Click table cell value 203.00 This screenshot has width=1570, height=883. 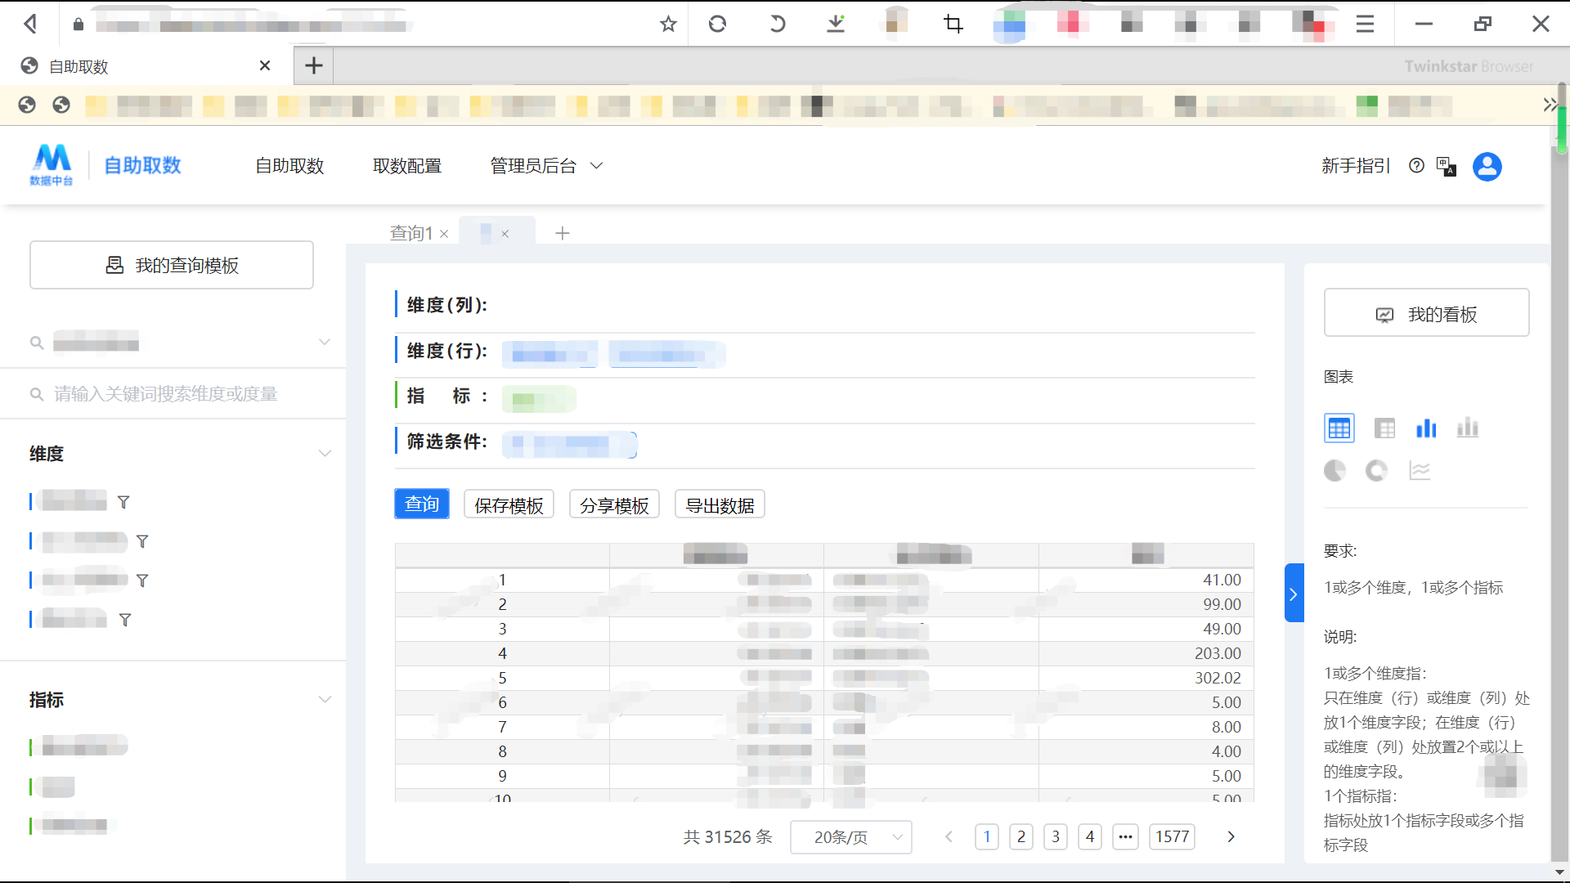click(1218, 653)
